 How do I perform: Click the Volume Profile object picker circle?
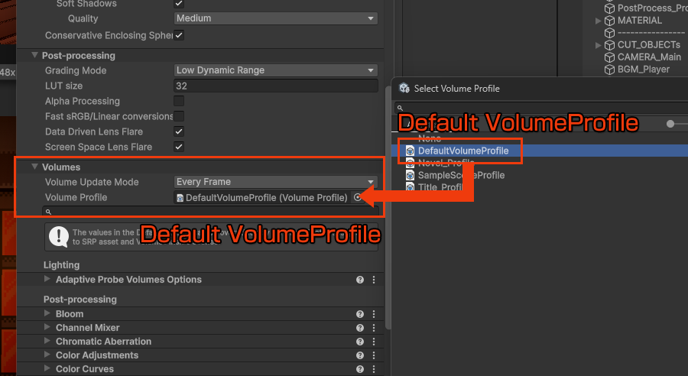357,197
